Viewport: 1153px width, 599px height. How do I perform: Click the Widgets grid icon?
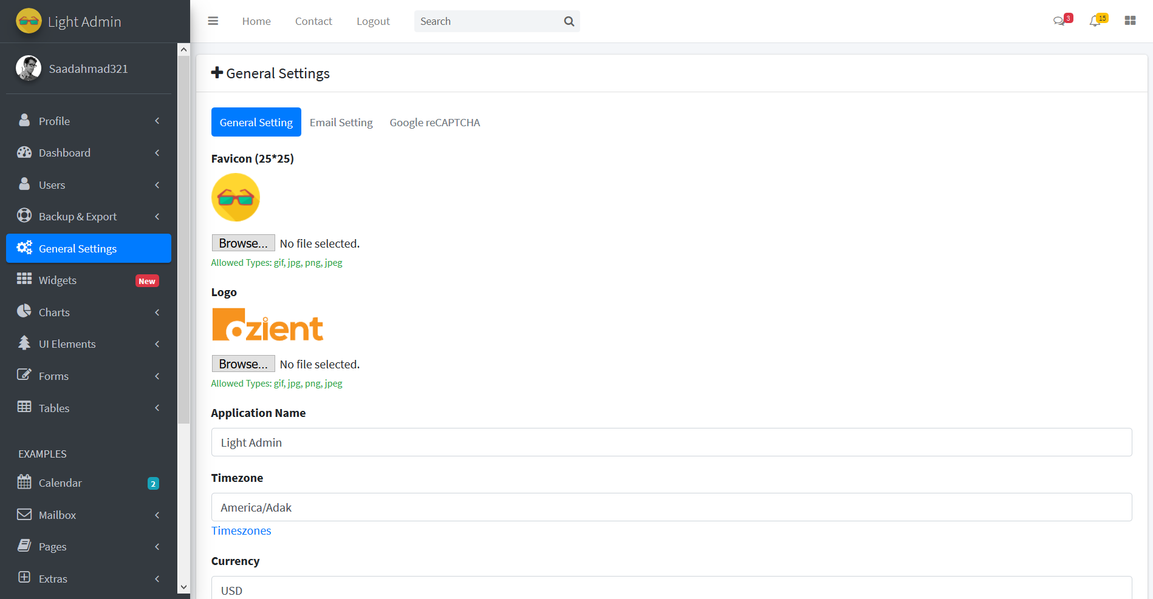(24, 279)
